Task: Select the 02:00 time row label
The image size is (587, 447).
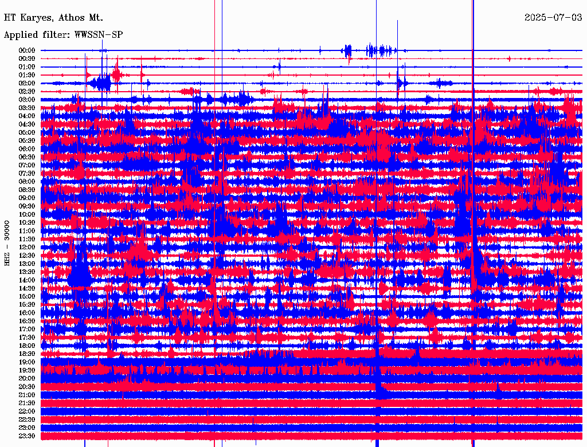Action: tap(27, 84)
